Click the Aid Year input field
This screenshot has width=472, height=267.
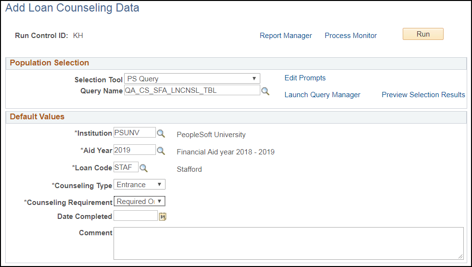pyautogui.click(x=134, y=150)
